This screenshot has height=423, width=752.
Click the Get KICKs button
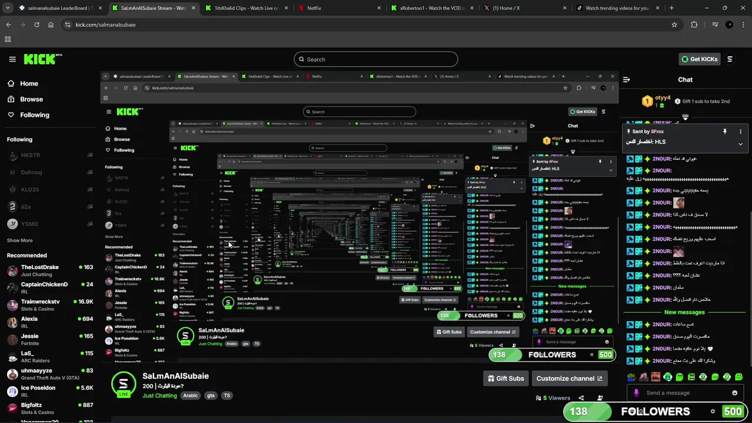click(x=699, y=59)
